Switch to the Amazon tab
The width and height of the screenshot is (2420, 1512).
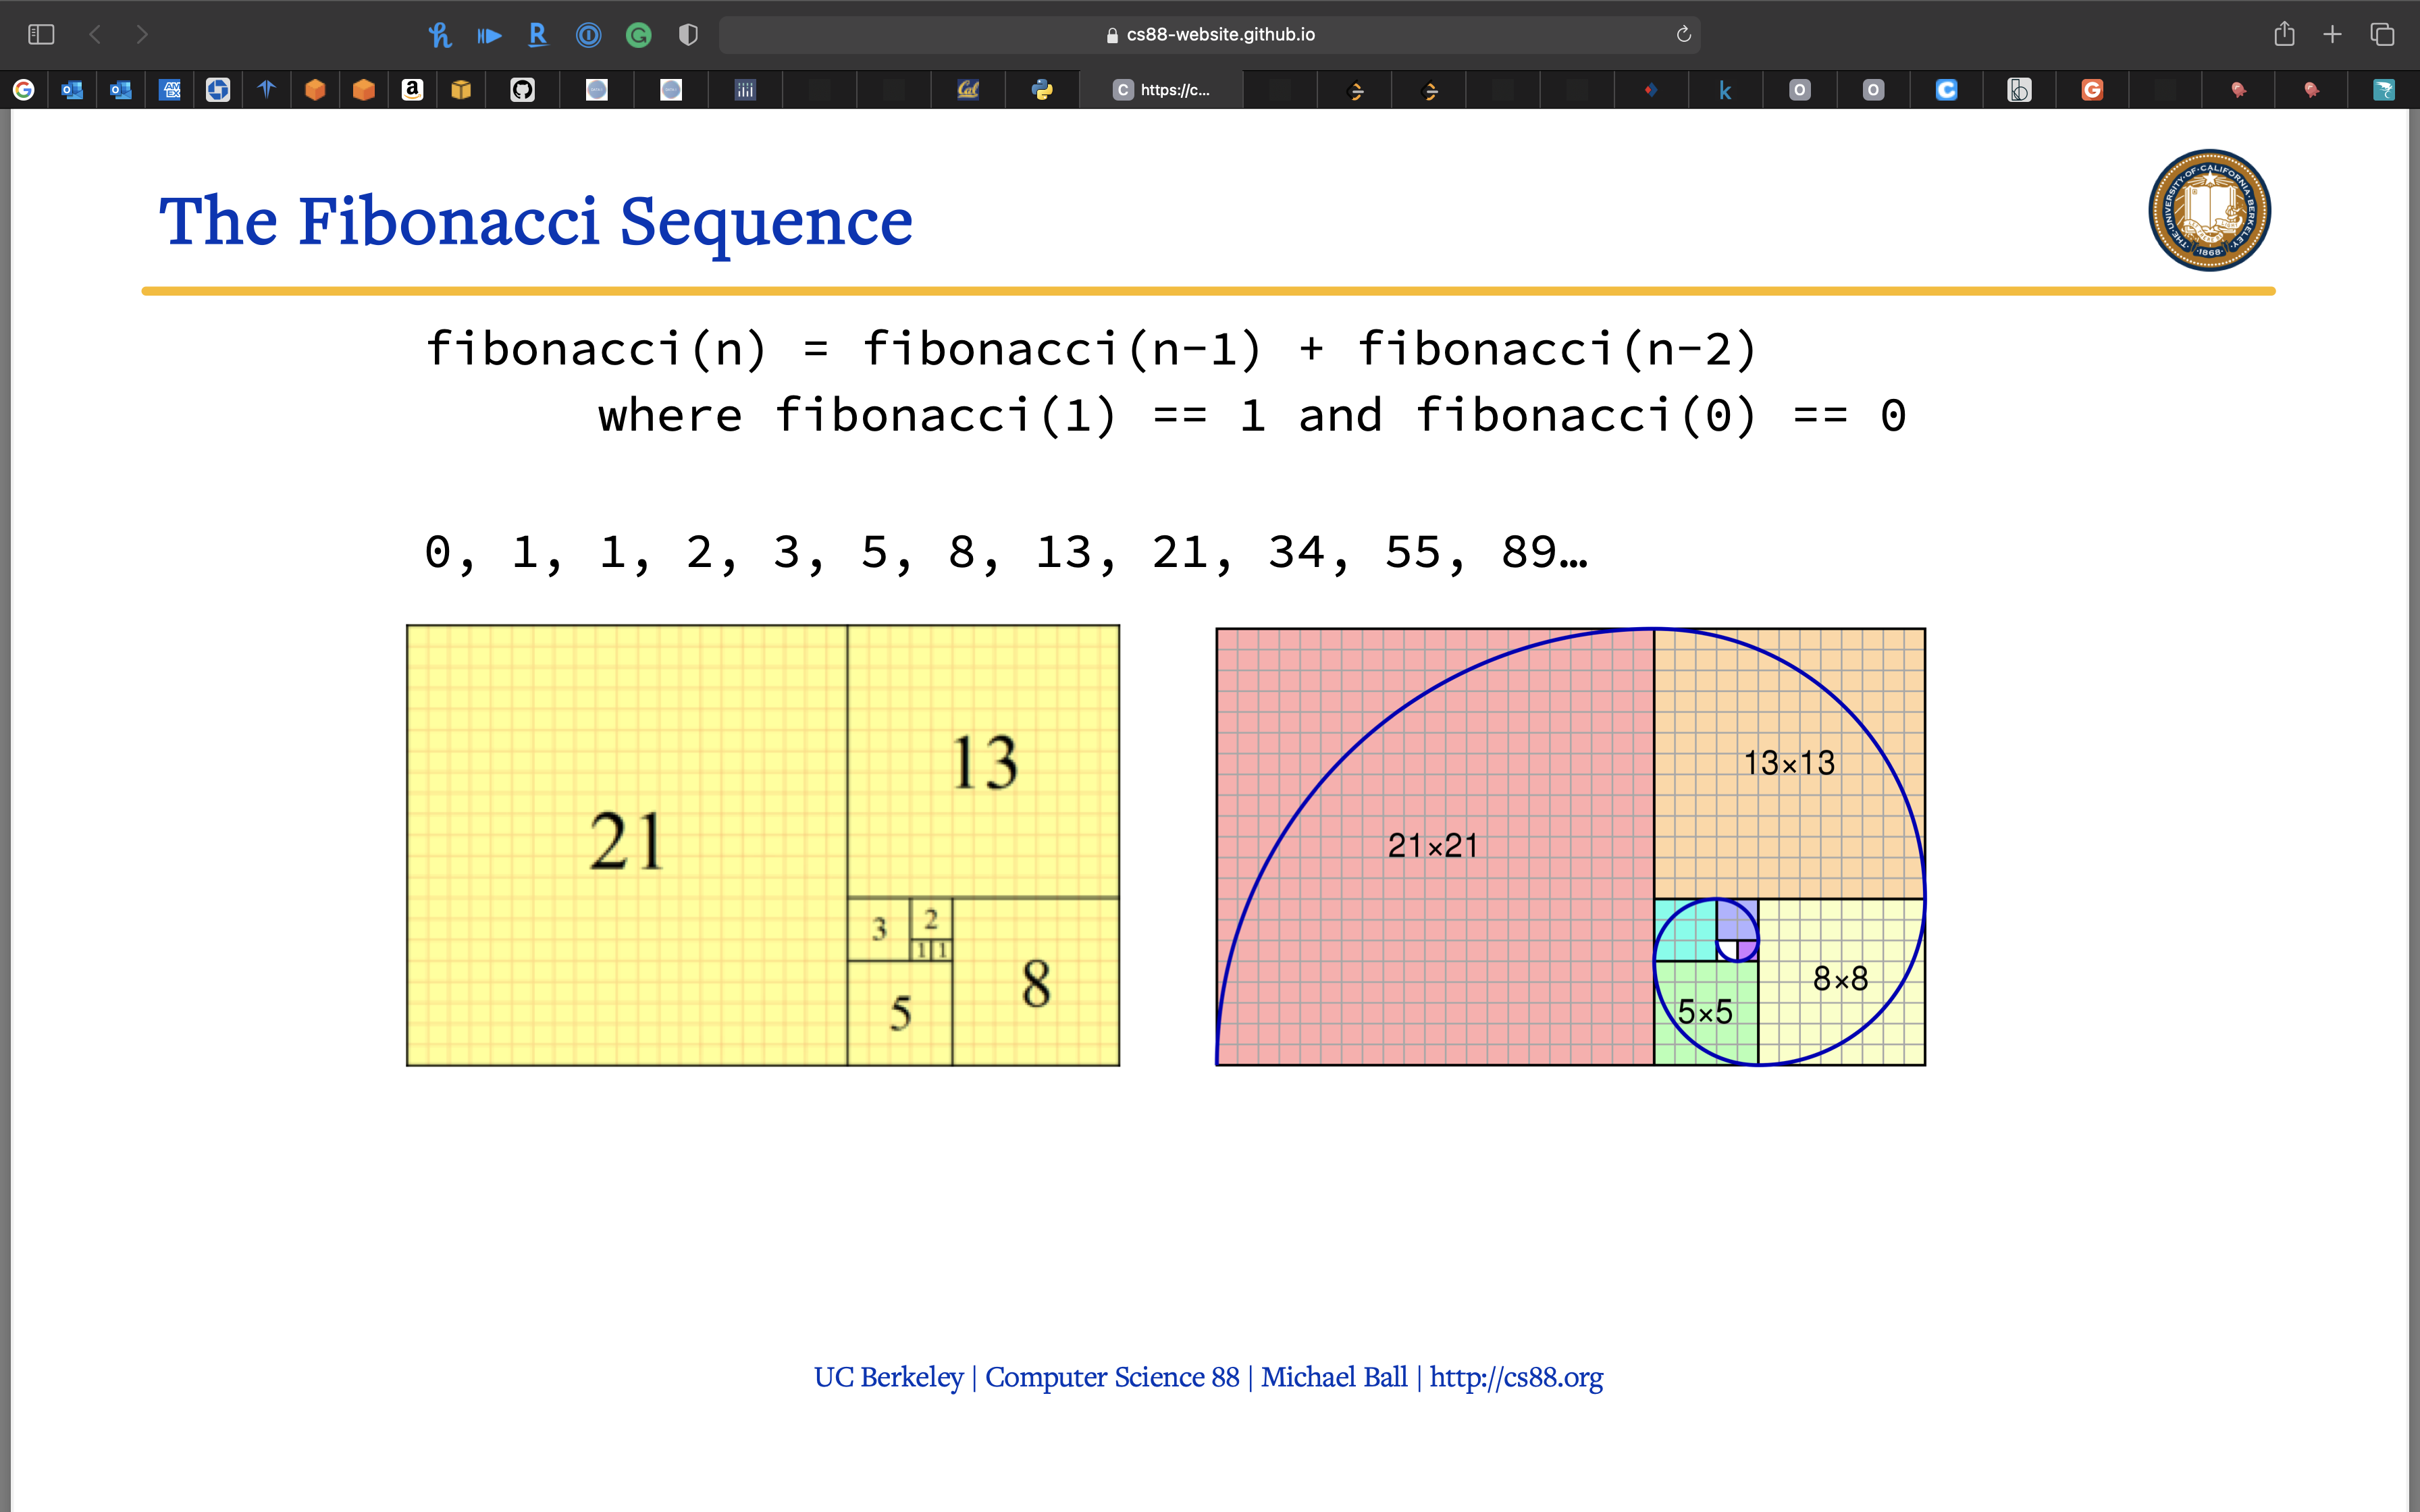tap(412, 90)
